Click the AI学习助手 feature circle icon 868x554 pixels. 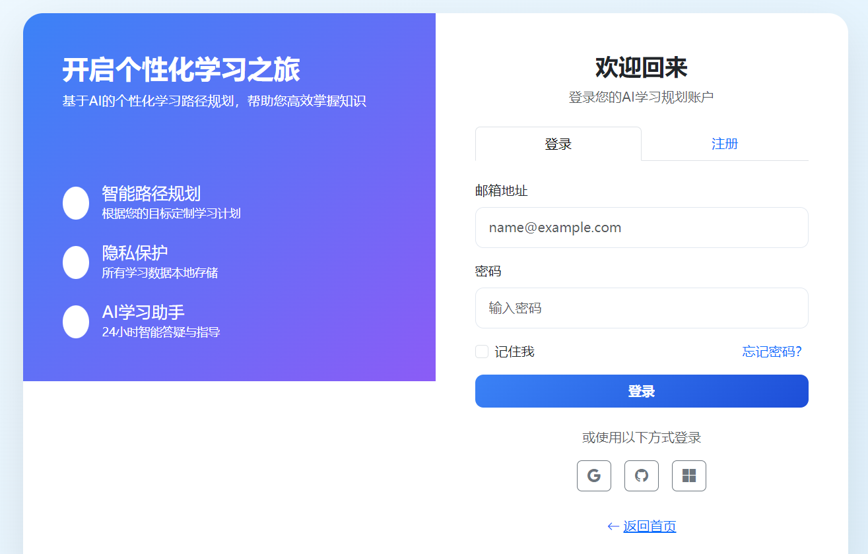pos(76,321)
